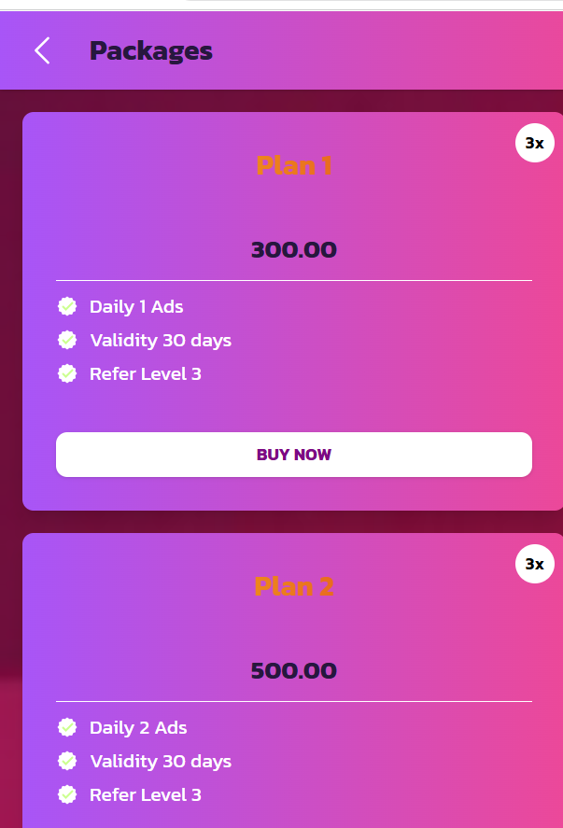This screenshot has height=828, width=563.
Task: Click the 3x badge on Plan 2
Action: [x=534, y=564]
